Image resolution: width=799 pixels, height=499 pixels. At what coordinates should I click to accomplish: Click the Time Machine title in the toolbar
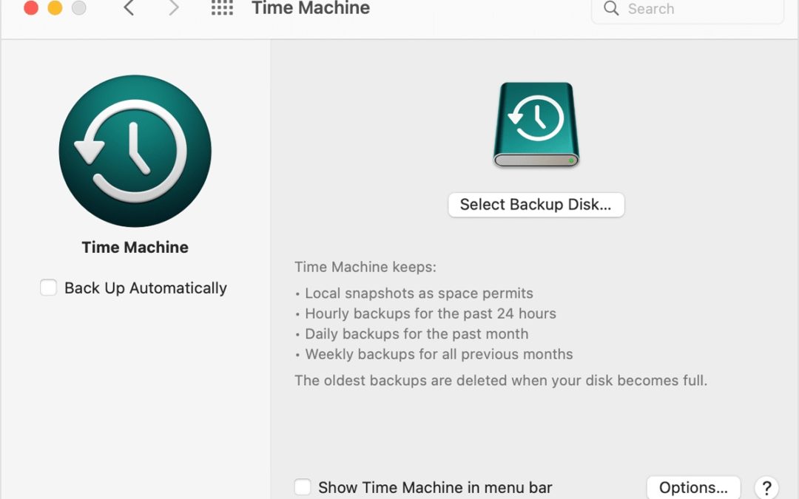pyautogui.click(x=310, y=9)
